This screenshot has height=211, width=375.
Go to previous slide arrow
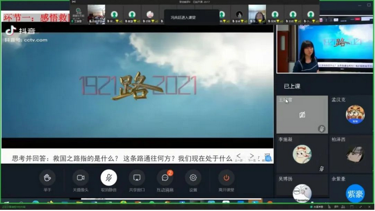pyautogui.click(x=239, y=156)
